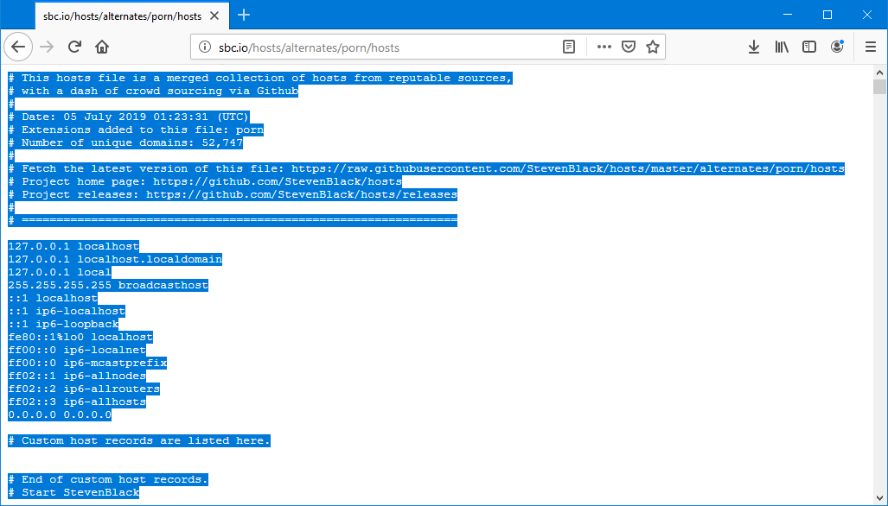Click the '::1 ip6-loopback' line

click(63, 324)
